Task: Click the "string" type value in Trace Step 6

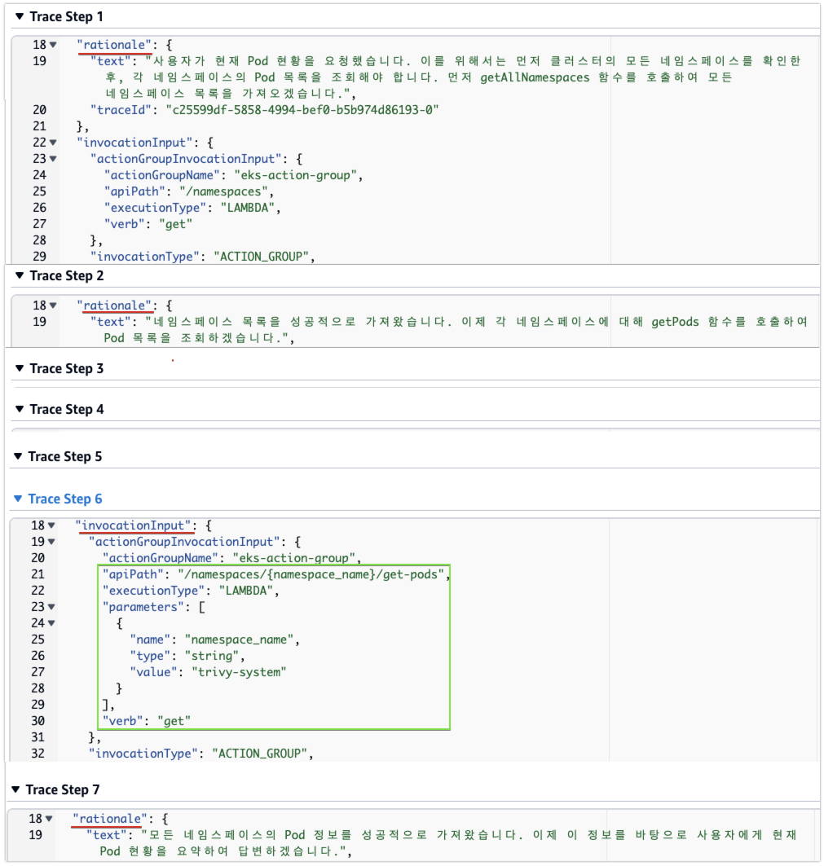Action: point(212,656)
